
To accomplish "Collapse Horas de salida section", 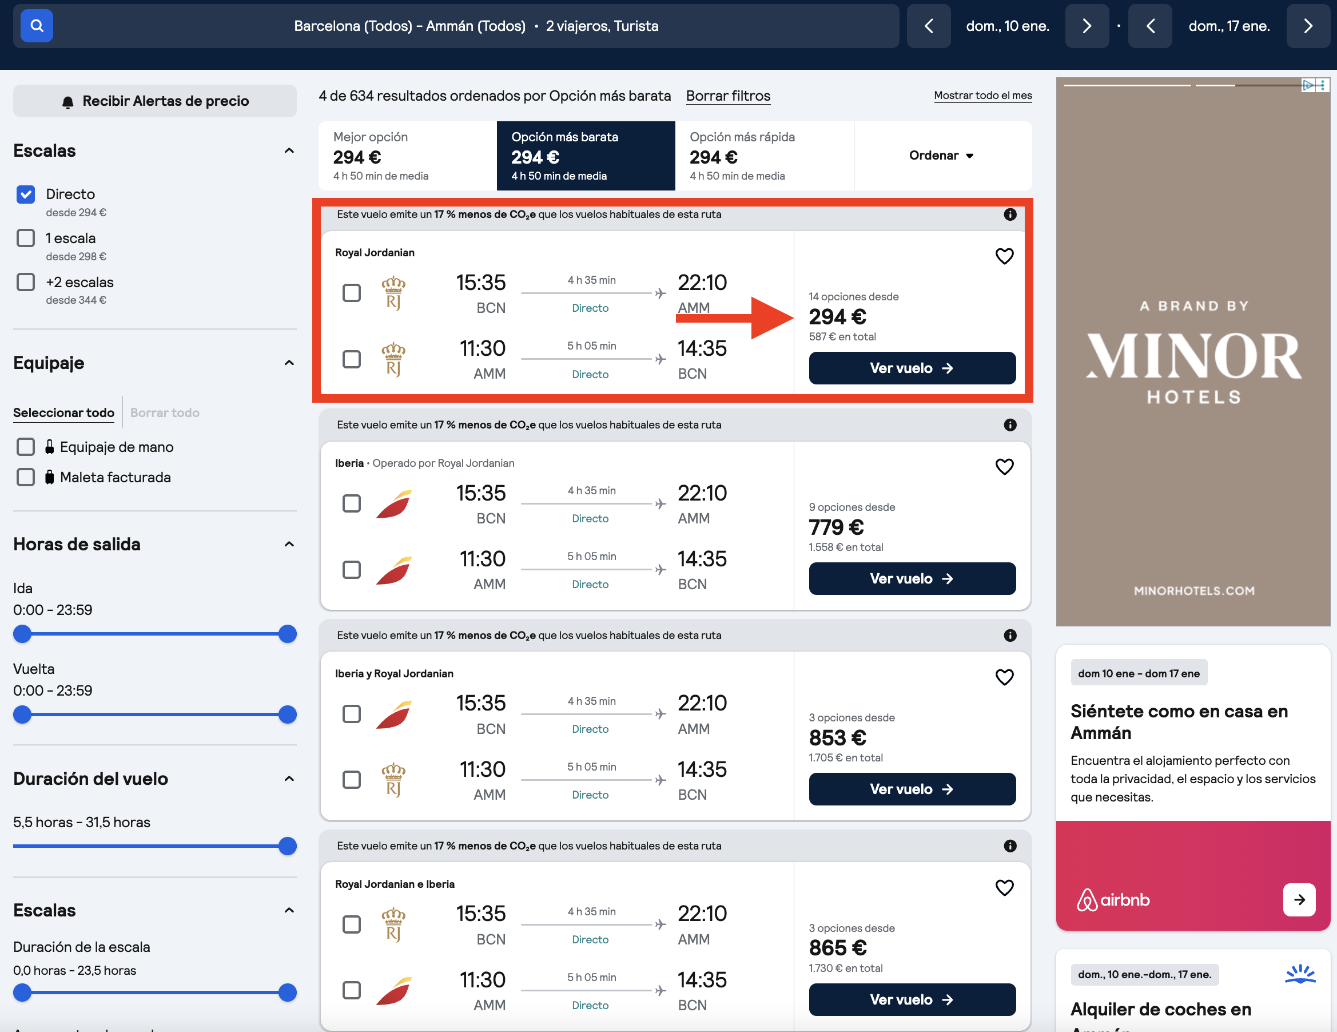I will pos(289,545).
